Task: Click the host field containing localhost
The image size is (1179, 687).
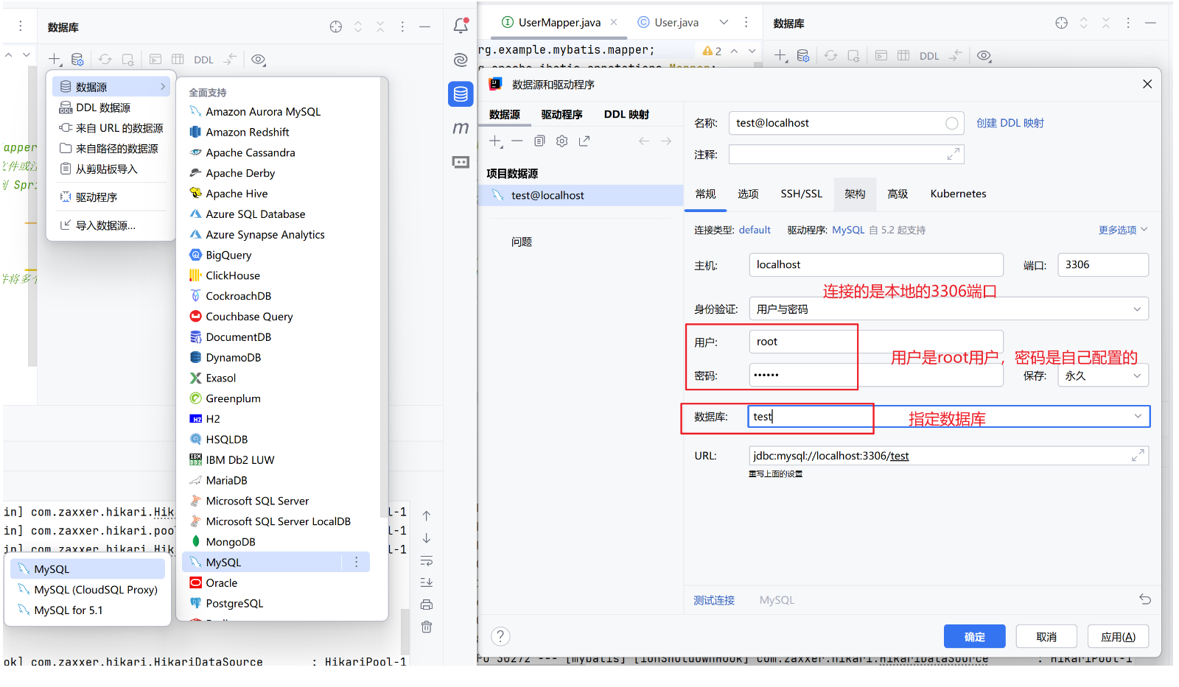Action: tap(876, 264)
